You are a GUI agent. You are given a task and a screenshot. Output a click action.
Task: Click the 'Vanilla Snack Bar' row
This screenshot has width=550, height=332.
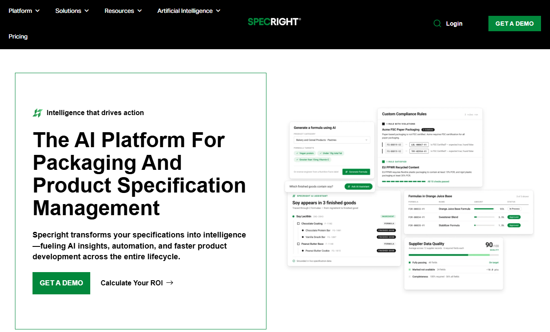(x=348, y=237)
